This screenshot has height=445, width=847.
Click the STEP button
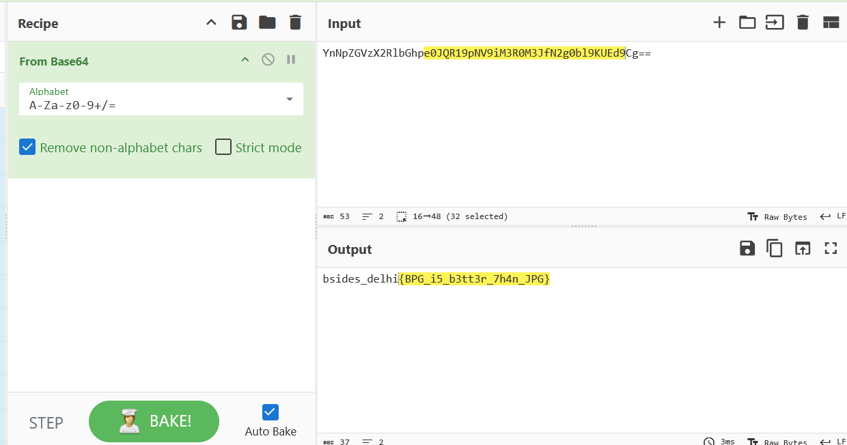click(x=46, y=423)
